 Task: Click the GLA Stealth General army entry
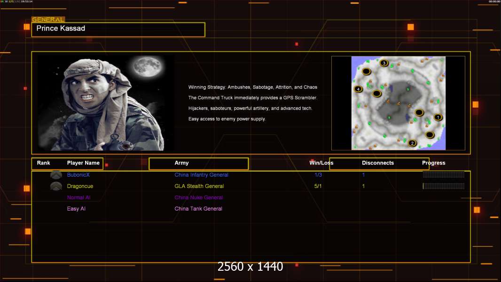point(199,186)
